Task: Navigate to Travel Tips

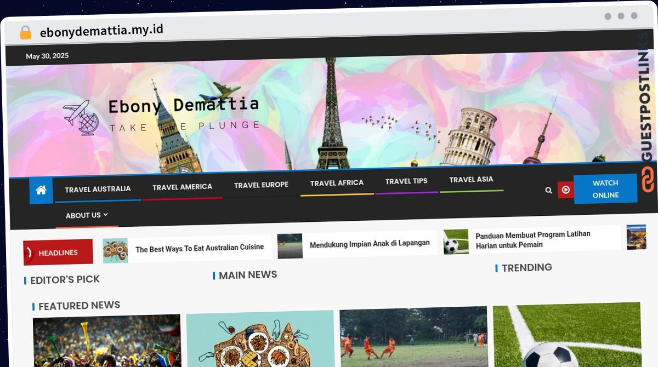Action: 406,181
